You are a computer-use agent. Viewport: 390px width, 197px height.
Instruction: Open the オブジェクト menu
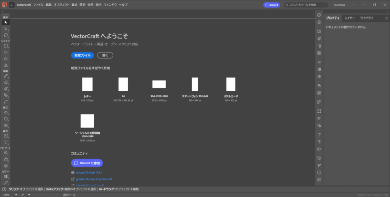61,5
